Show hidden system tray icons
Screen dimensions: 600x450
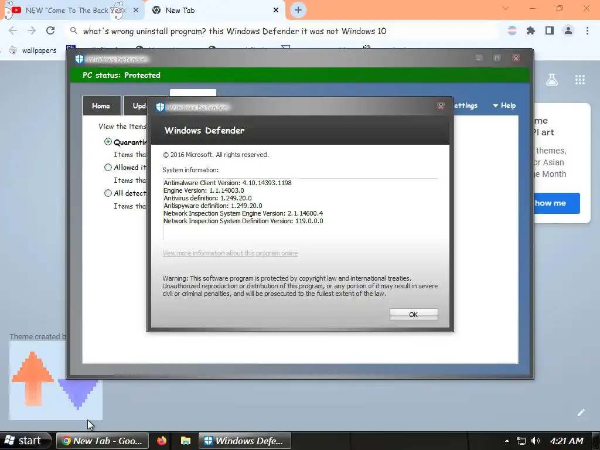[507, 441]
